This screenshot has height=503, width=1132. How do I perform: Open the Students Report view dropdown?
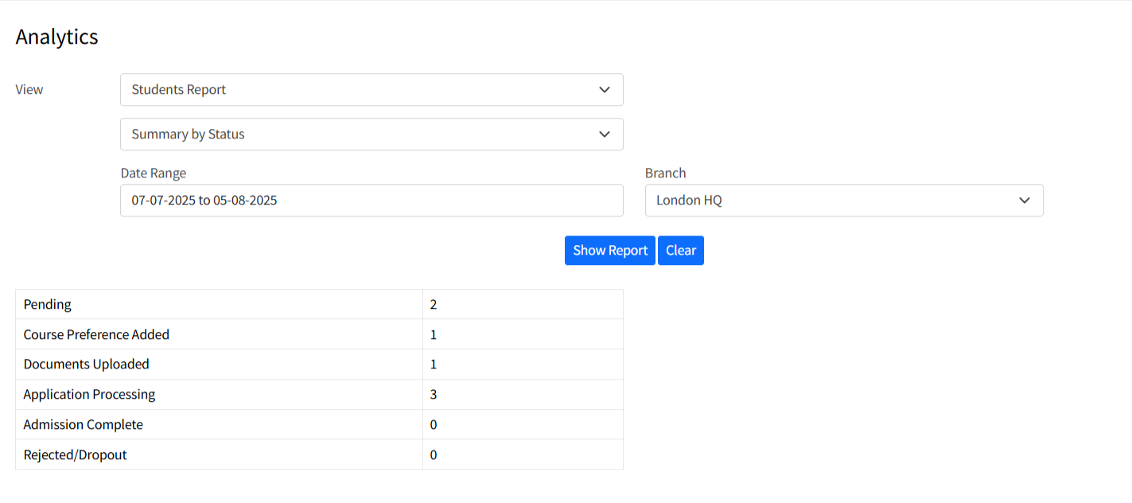371,90
